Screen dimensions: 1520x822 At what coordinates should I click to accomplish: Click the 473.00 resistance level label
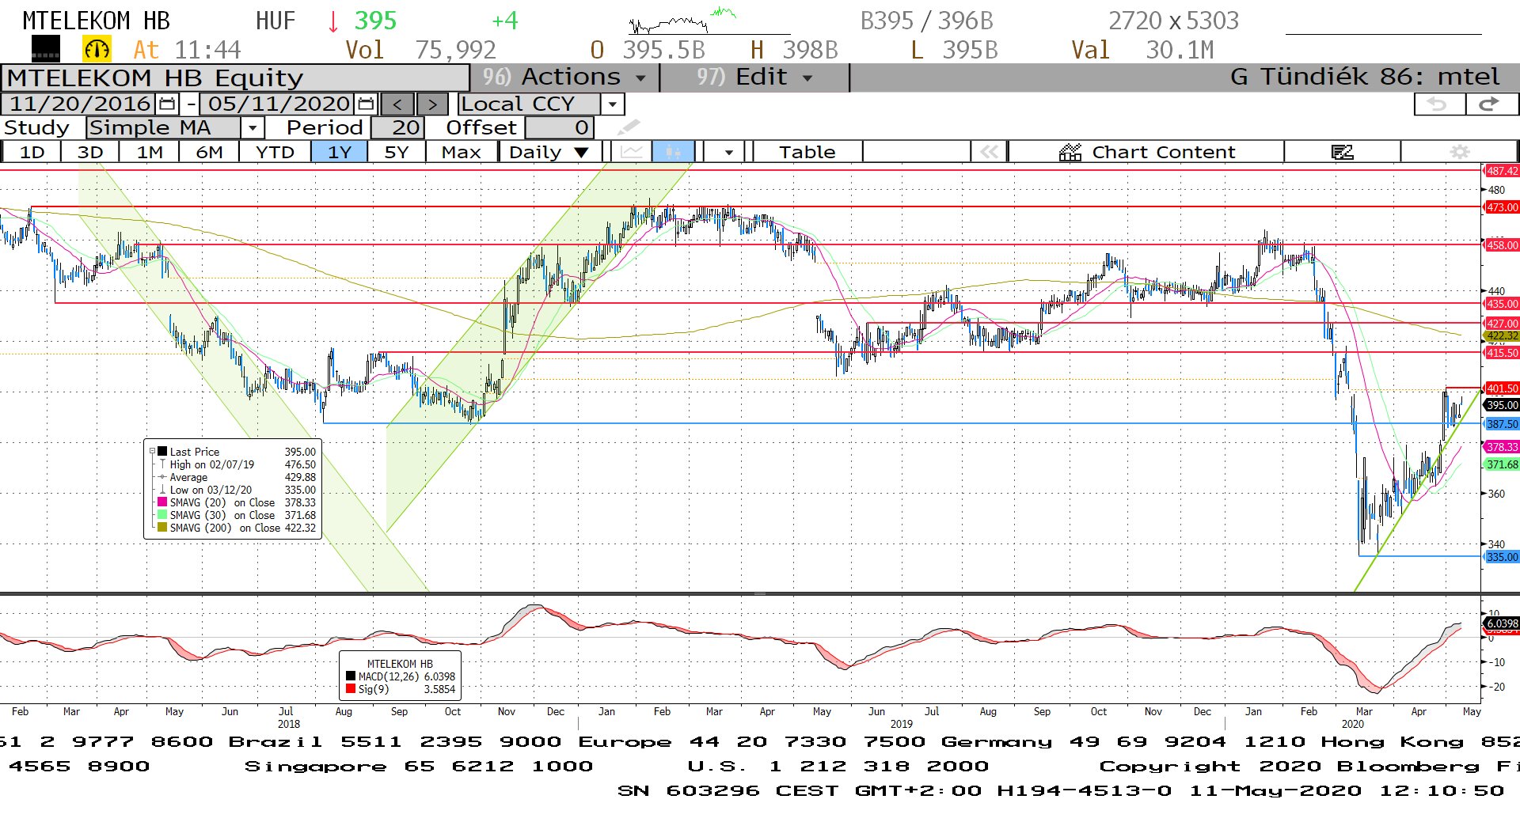[x=1501, y=207]
